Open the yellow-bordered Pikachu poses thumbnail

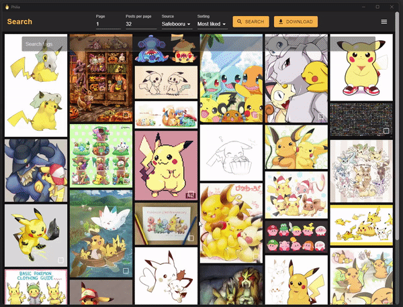point(361,225)
